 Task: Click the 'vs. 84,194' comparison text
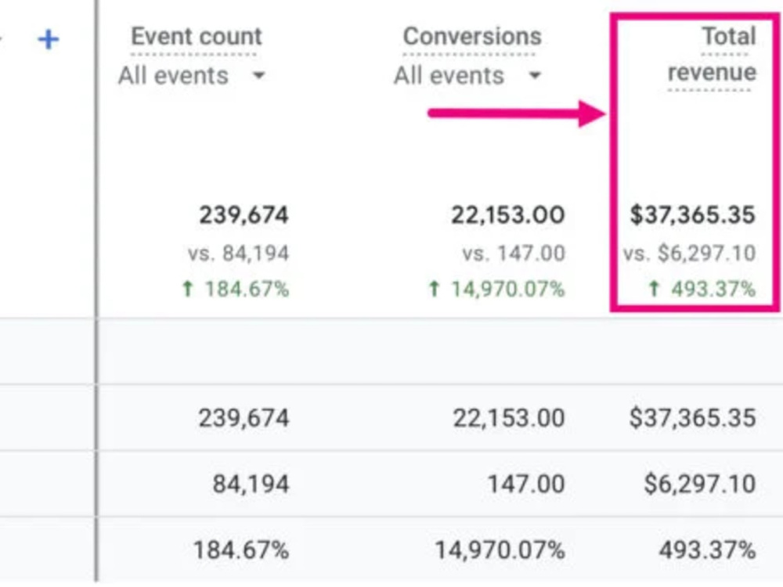point(238,254)
